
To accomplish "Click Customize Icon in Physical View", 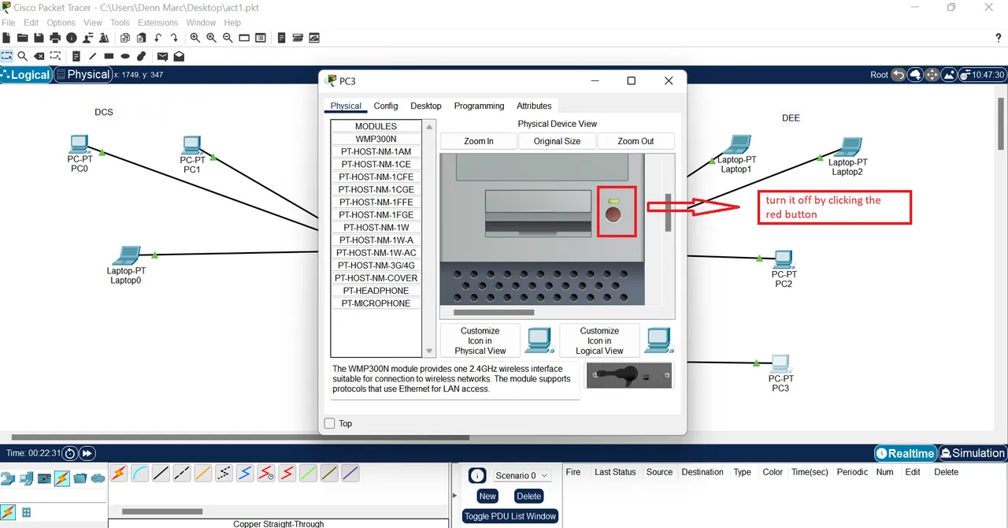I will pyautogui.click(x=480, y=340).
